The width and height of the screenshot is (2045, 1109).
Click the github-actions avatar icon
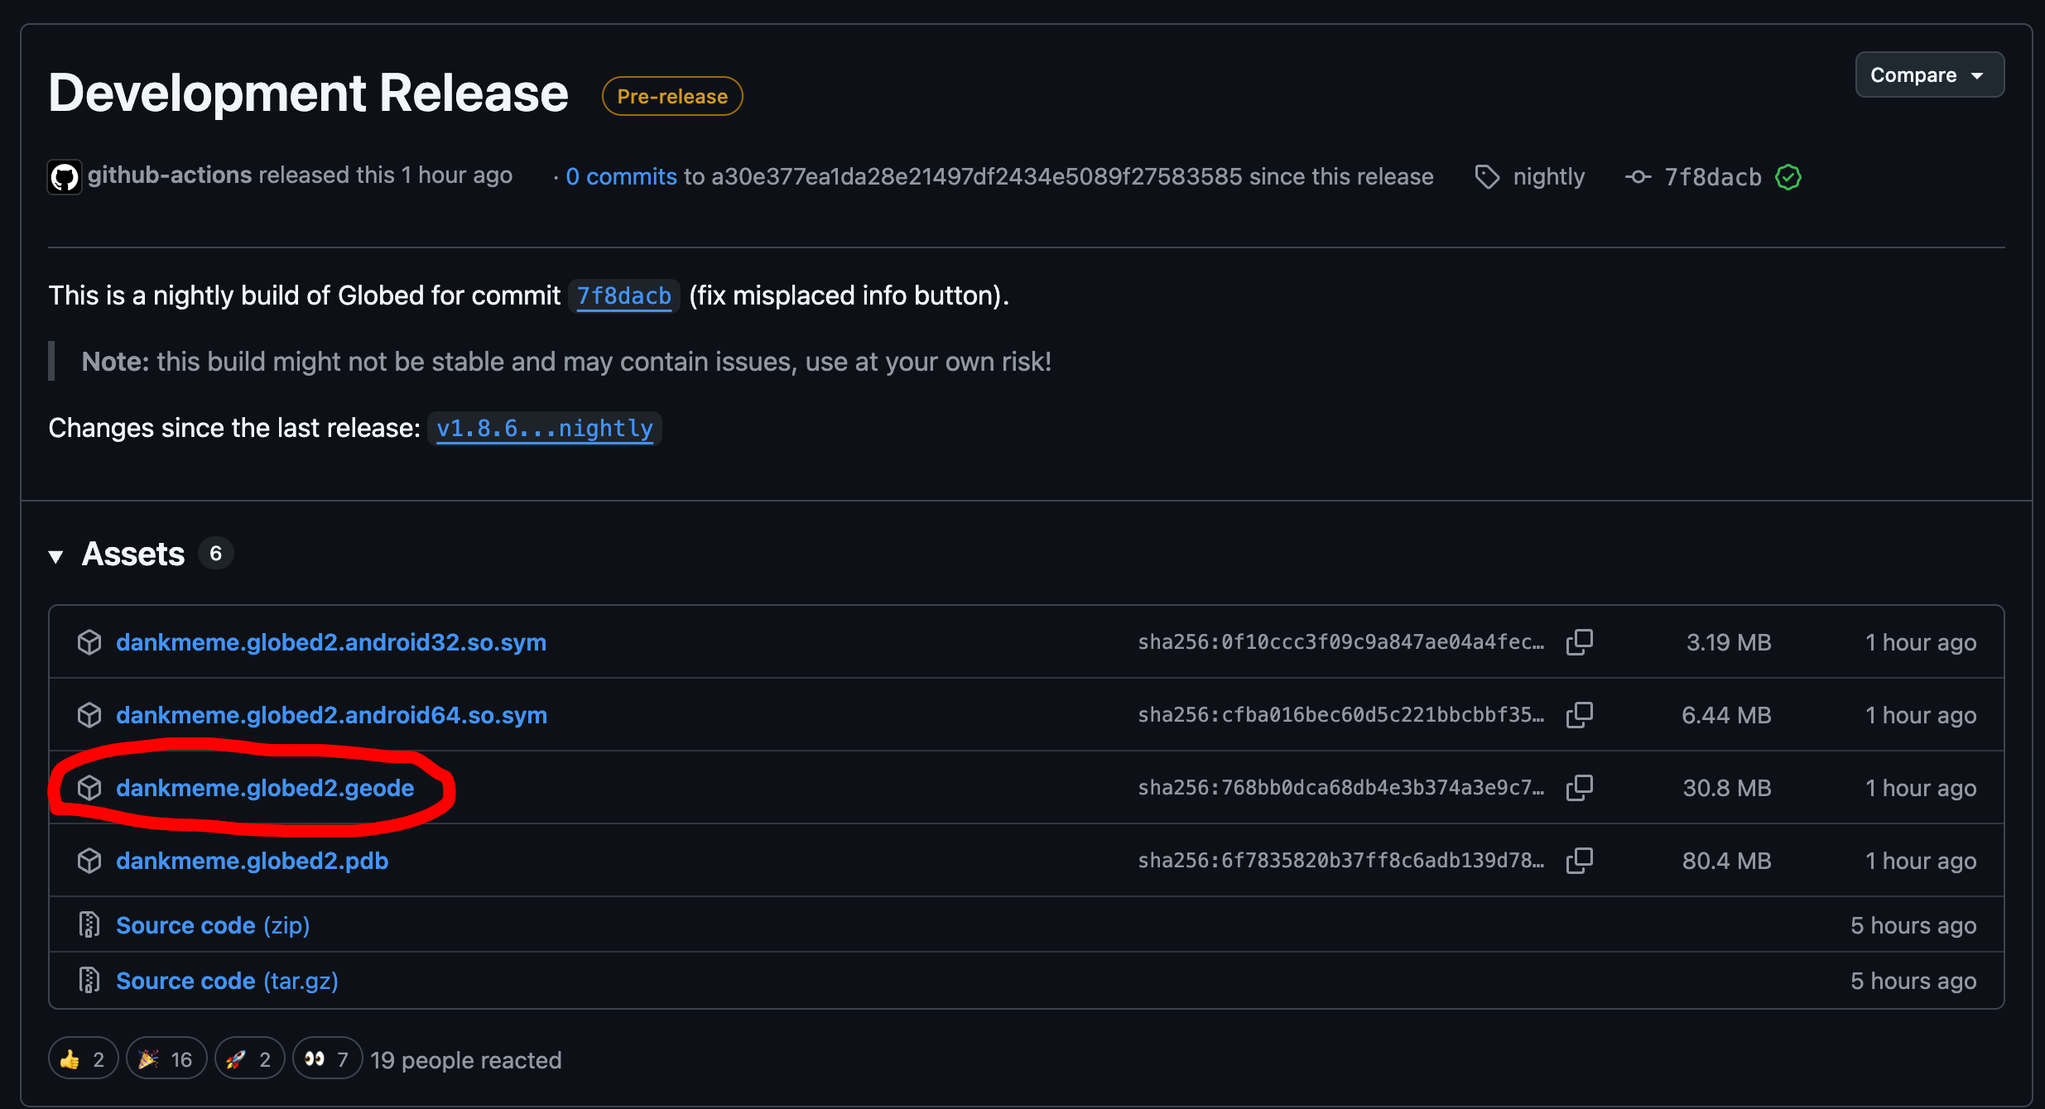[x=65, y=176]
